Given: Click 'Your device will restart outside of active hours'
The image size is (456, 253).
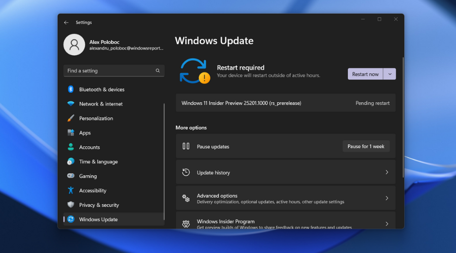Looking at the screenshot, I should (269, 75).
